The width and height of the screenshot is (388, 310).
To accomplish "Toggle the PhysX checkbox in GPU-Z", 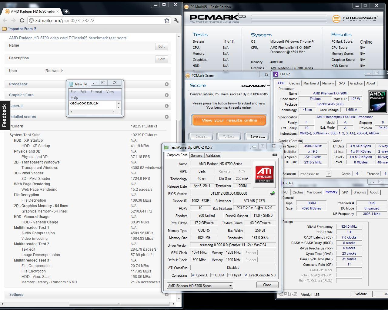I will (x=229, y=275).
